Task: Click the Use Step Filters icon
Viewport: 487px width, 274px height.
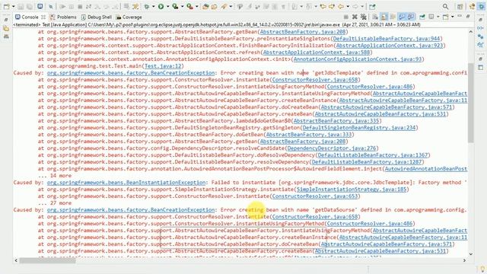Action: point(135,7)
